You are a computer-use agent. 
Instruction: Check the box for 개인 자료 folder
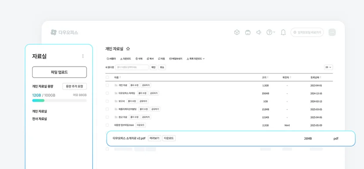tap(107, 85)
